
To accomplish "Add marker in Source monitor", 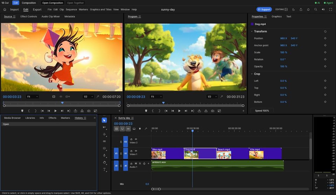I will [x=22, y=111].
